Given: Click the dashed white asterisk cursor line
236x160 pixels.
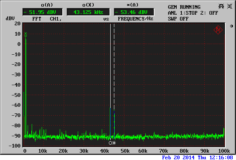Looking at the screenshot, I should (x=114, y=66).
